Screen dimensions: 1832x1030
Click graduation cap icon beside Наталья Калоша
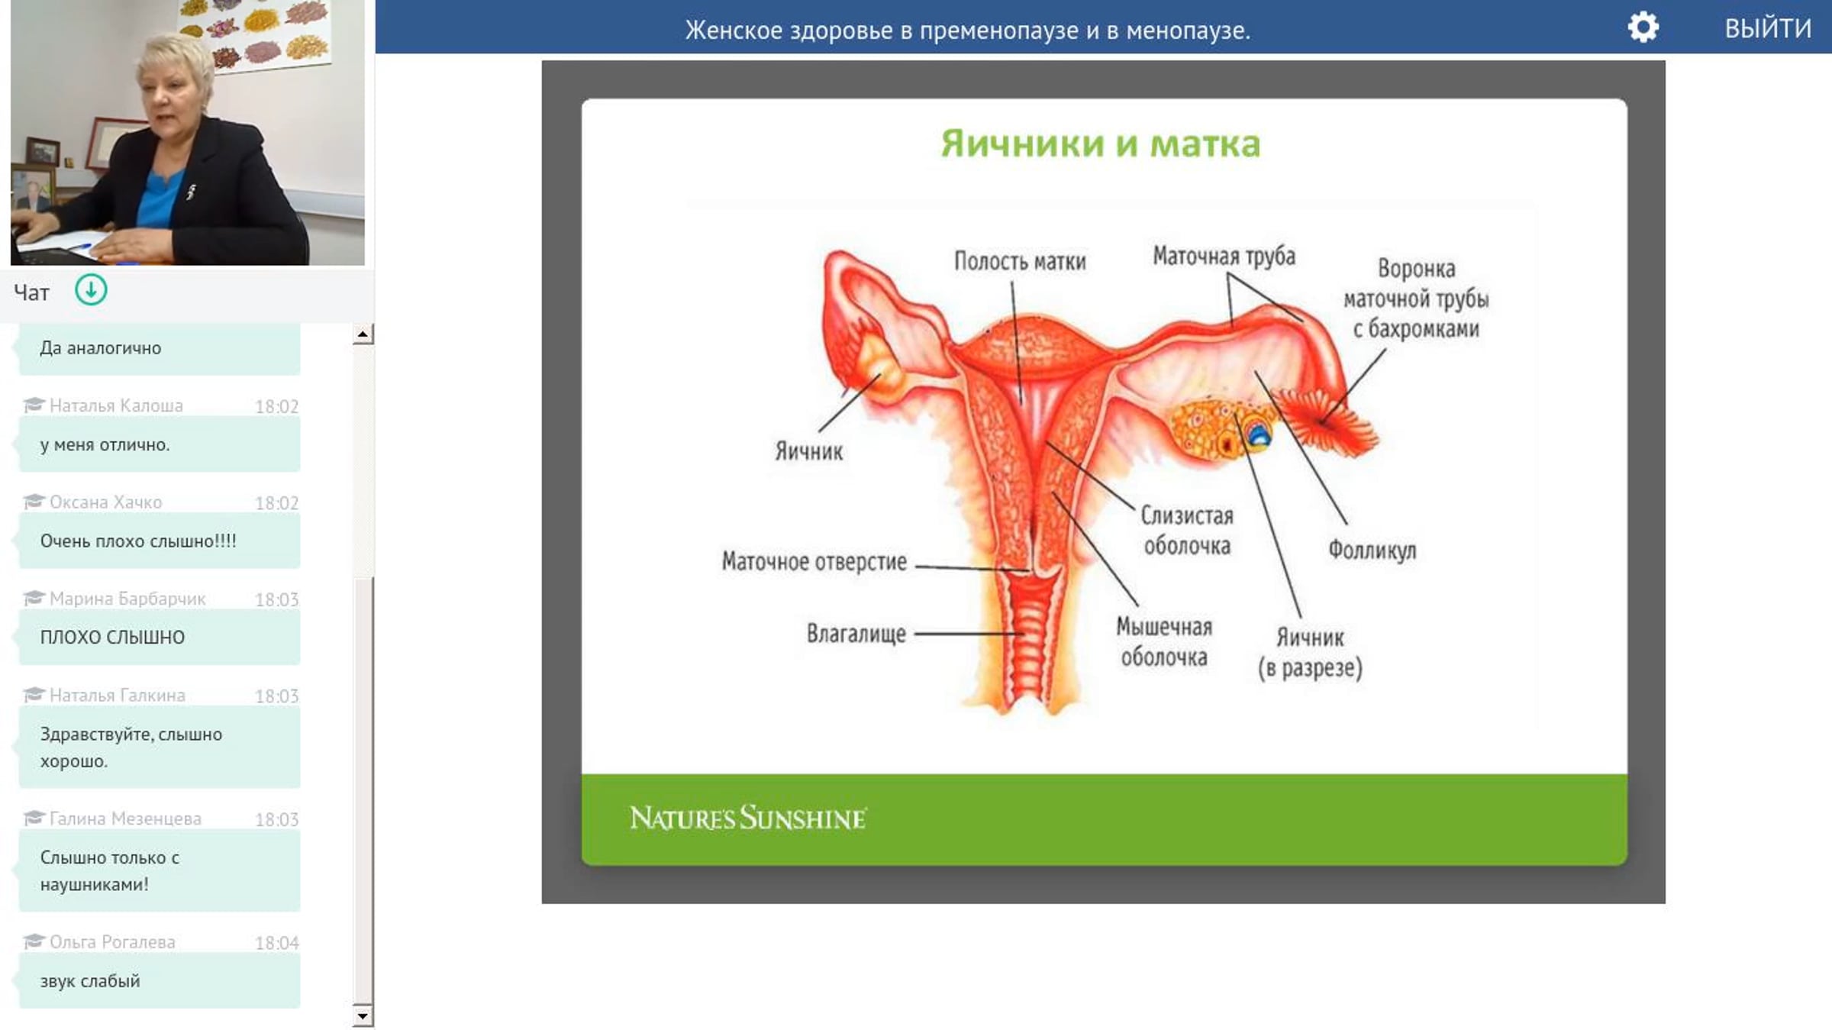click(34, 405)
